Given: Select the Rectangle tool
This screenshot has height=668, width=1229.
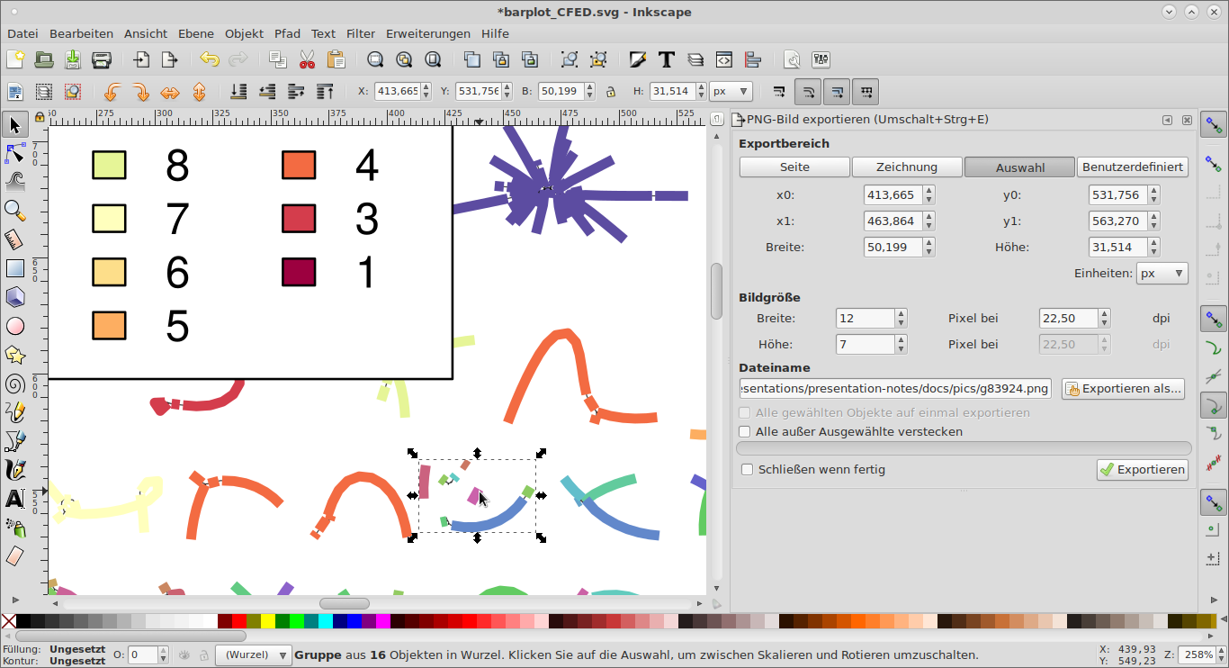Looking at the screenshot, I should pos(14,268).
